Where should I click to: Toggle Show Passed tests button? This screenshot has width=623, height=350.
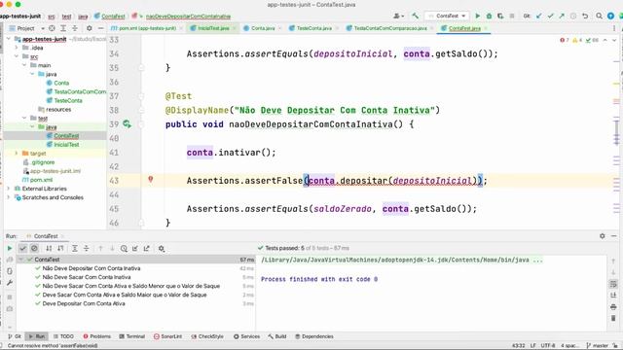pos(22,249)
